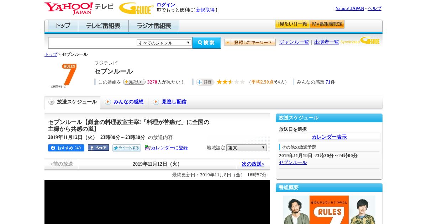This screenshot has height=224, width=427.
Task: Open the Yahoo! JAPAN TV logo
Action: 79,8
